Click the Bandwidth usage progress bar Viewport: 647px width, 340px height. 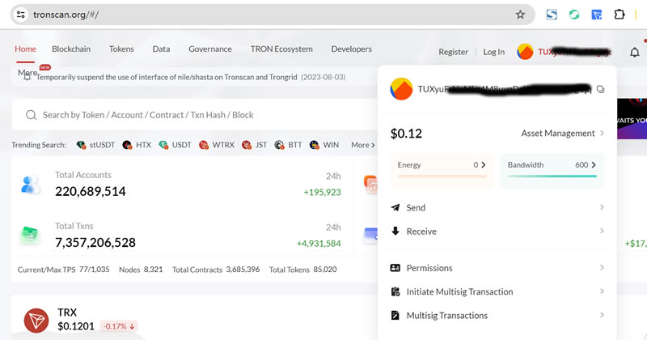[x=552, y=176]
